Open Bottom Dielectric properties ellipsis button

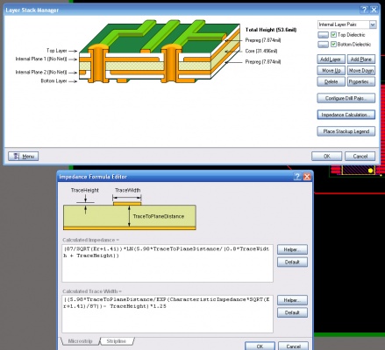point(323,45)
